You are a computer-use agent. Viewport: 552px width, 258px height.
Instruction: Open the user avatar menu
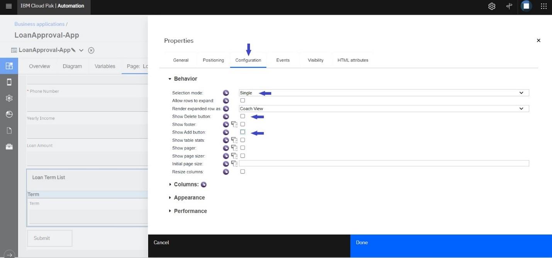tap(526, 6)
